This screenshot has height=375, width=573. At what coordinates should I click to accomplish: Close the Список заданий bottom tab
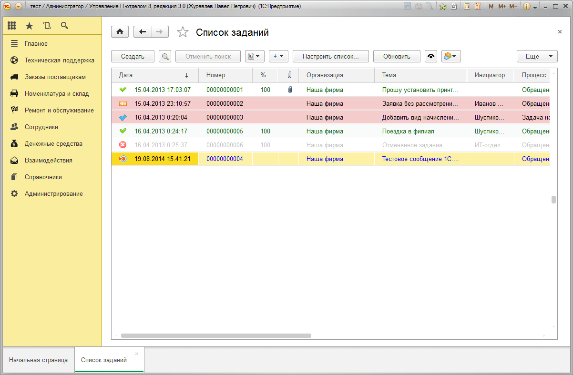click(136, 354)
